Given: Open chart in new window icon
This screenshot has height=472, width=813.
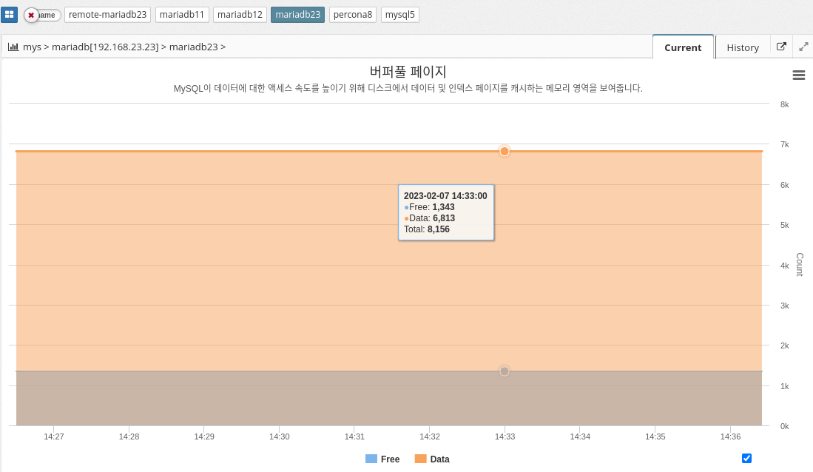Looking at the screenshot, I should pos(781,47).
